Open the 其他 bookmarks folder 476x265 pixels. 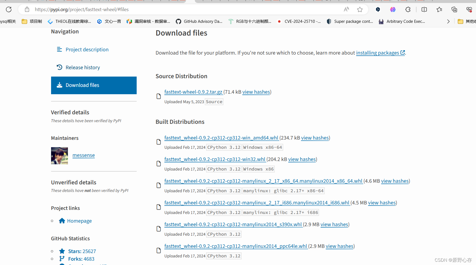click(x=466, y=21)
